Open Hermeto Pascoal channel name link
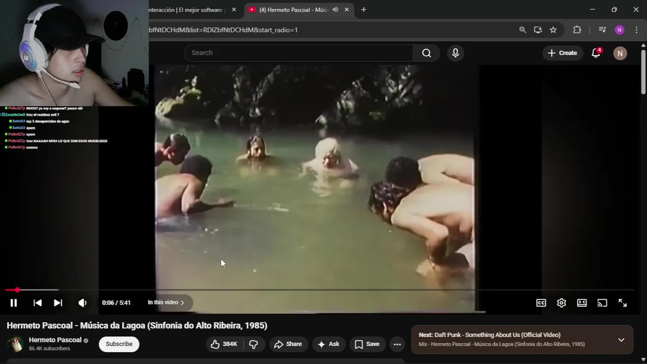 55,340
